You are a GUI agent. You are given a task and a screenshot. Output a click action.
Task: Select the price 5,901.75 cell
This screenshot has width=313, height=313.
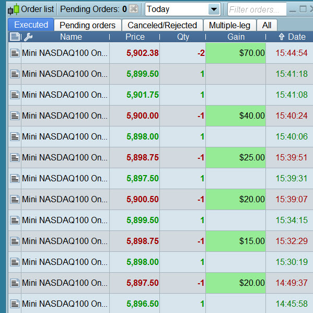(x=134, y=95)
